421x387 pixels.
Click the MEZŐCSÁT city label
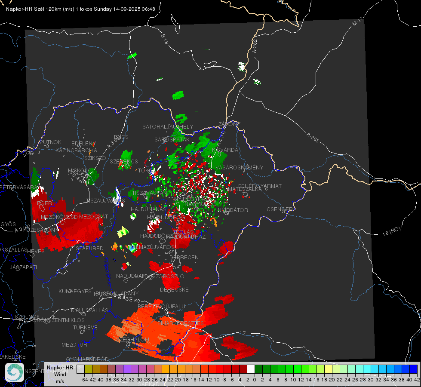(x=94, y=216)
